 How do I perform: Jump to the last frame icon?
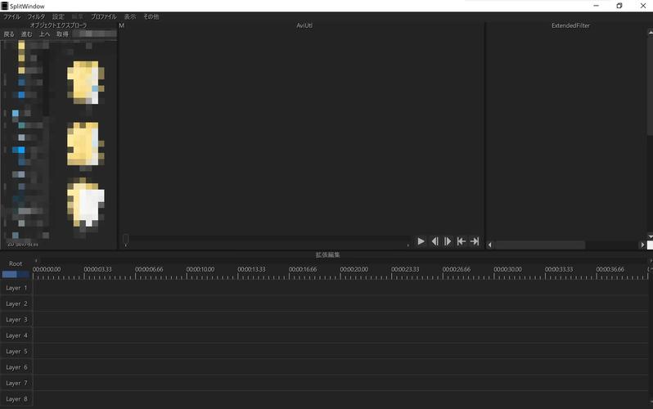(x=475, y=241)
